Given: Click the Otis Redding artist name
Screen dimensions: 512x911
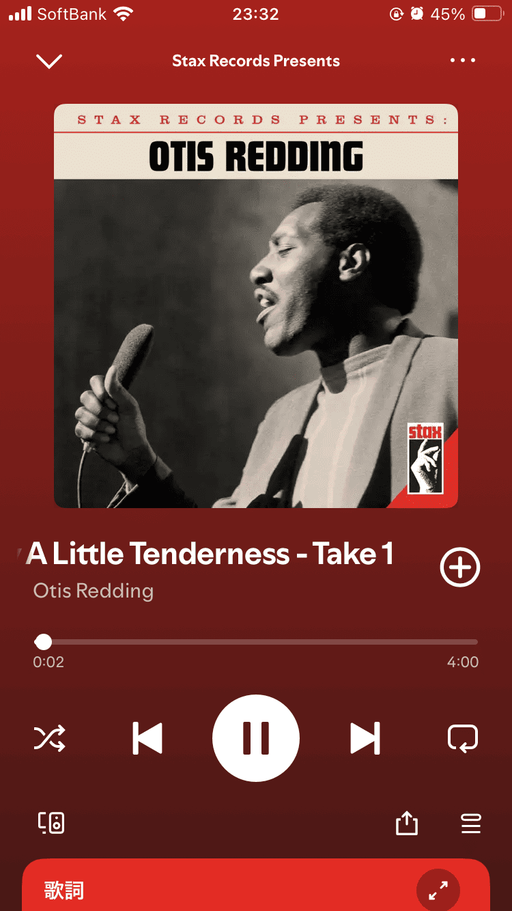Looking at the screenshot, I should pos(94,591).
